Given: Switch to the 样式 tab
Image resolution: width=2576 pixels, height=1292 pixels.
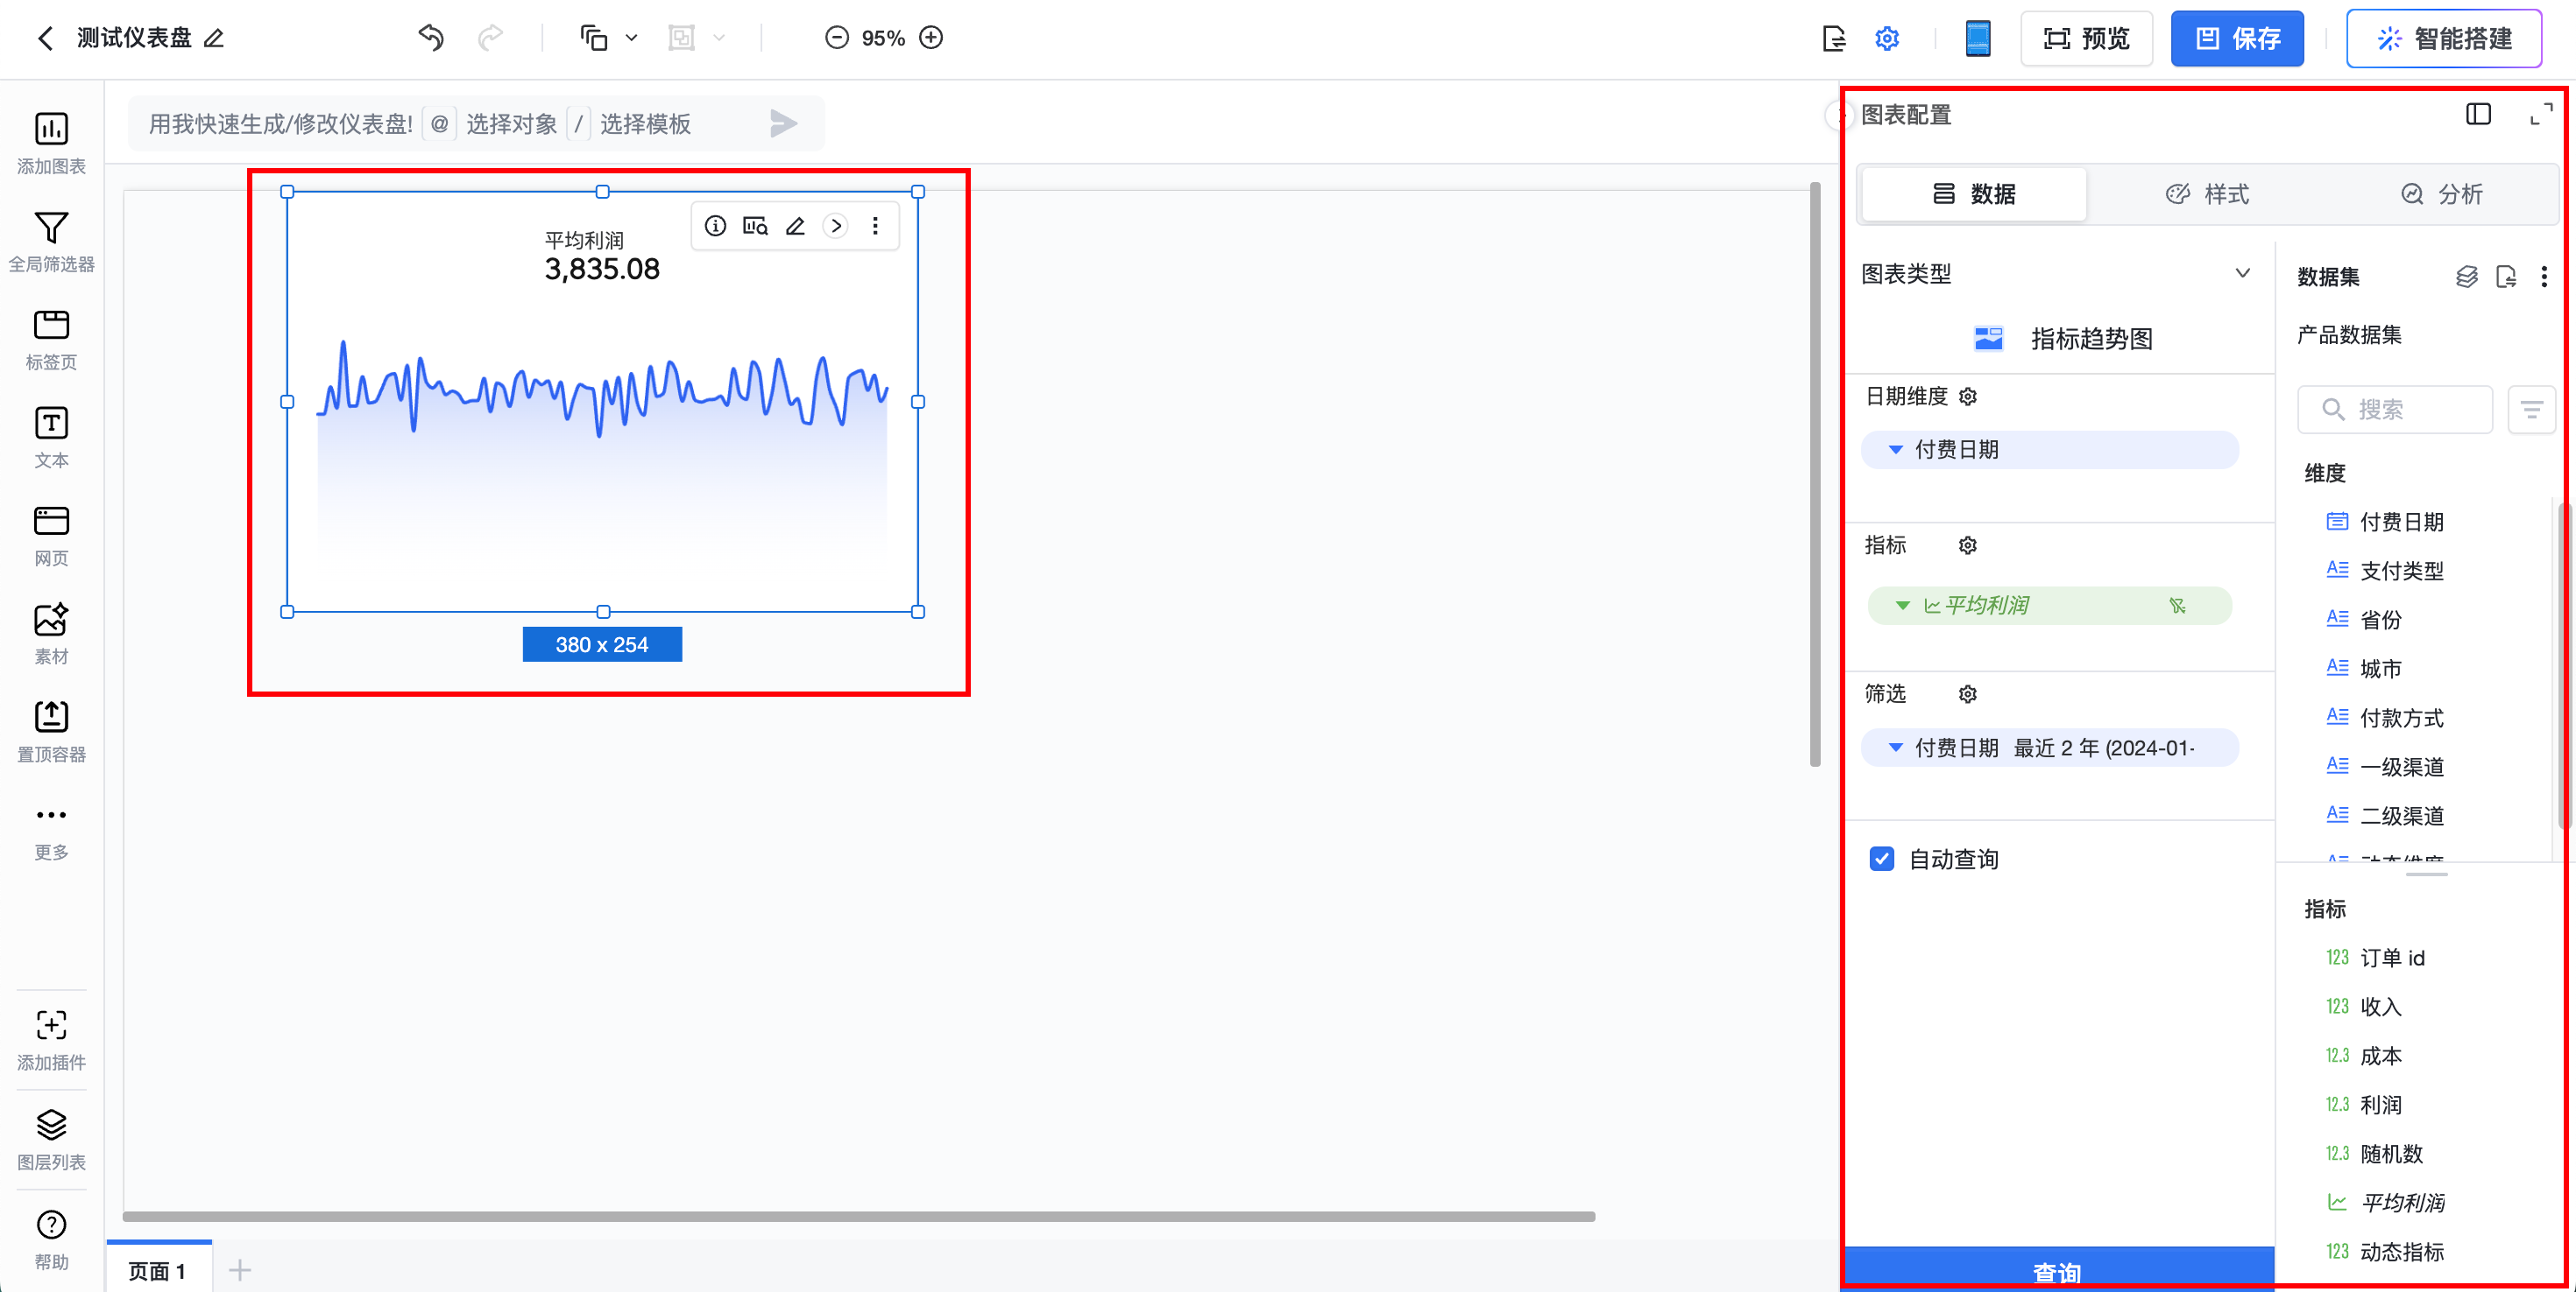Looking at the screenshot, I should (2207, 193).
